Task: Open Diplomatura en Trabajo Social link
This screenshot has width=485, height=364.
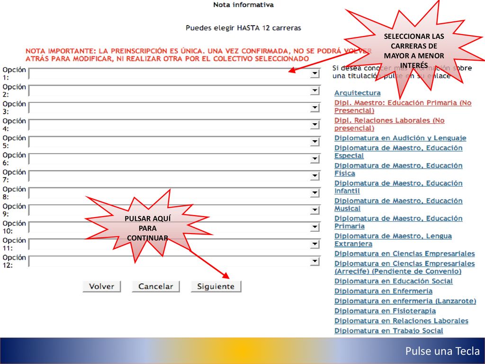Action: 389,330
